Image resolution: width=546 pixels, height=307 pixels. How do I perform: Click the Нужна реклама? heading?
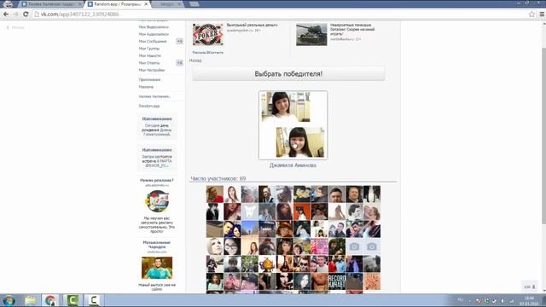[157, 180]
